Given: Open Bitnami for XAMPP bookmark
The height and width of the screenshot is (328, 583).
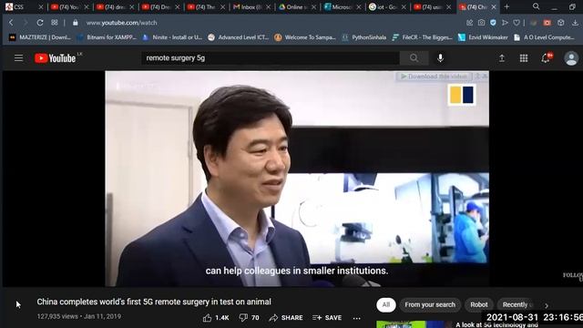Looking at the screenshot, I should point(107,37).
